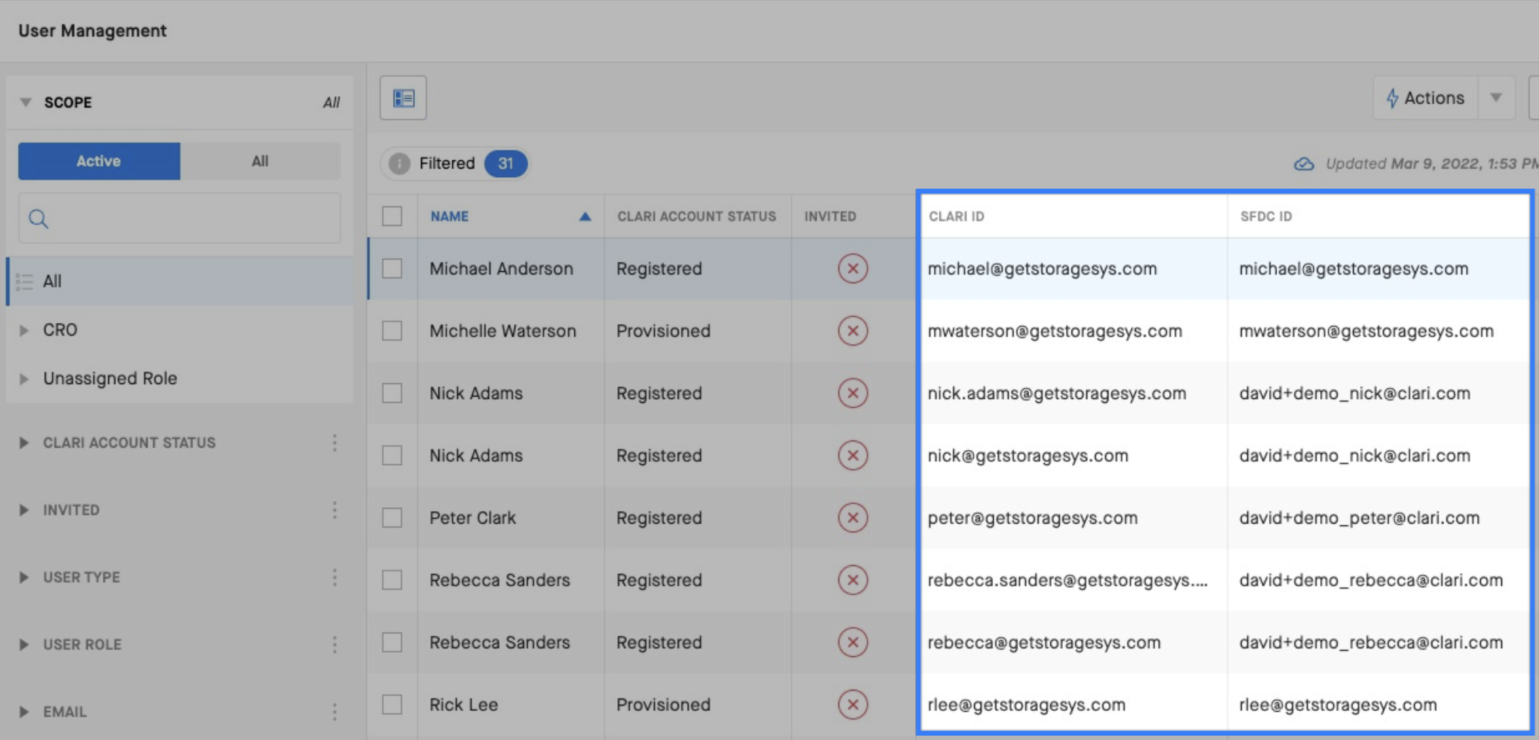Open the Actions dropdown arrow

click(1496, 98)
